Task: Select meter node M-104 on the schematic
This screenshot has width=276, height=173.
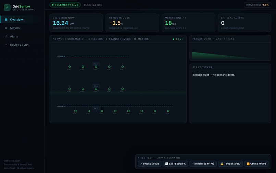Action: [109, 67]
